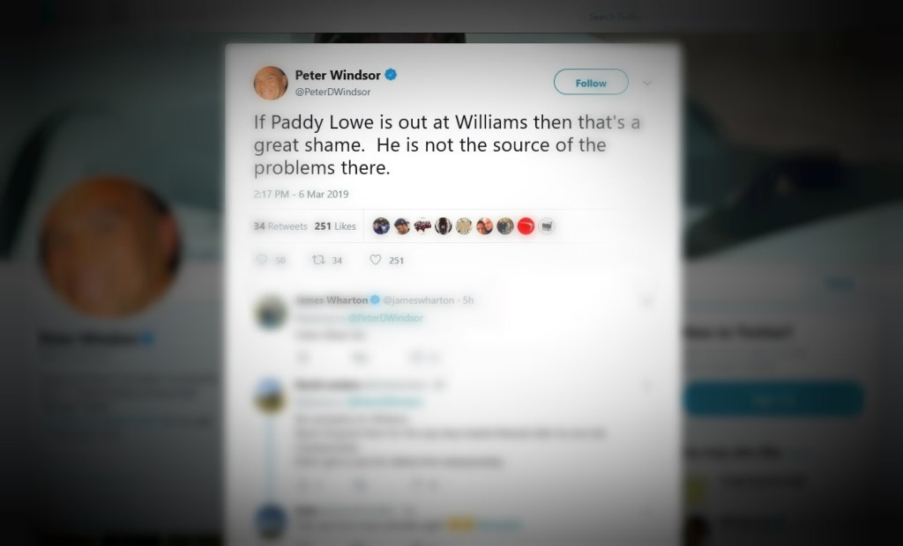Open the 34 Retweets list
Image resolution: width=903 pixels, height=546 pixels.
pyautogui.click(x=280, y=226)
